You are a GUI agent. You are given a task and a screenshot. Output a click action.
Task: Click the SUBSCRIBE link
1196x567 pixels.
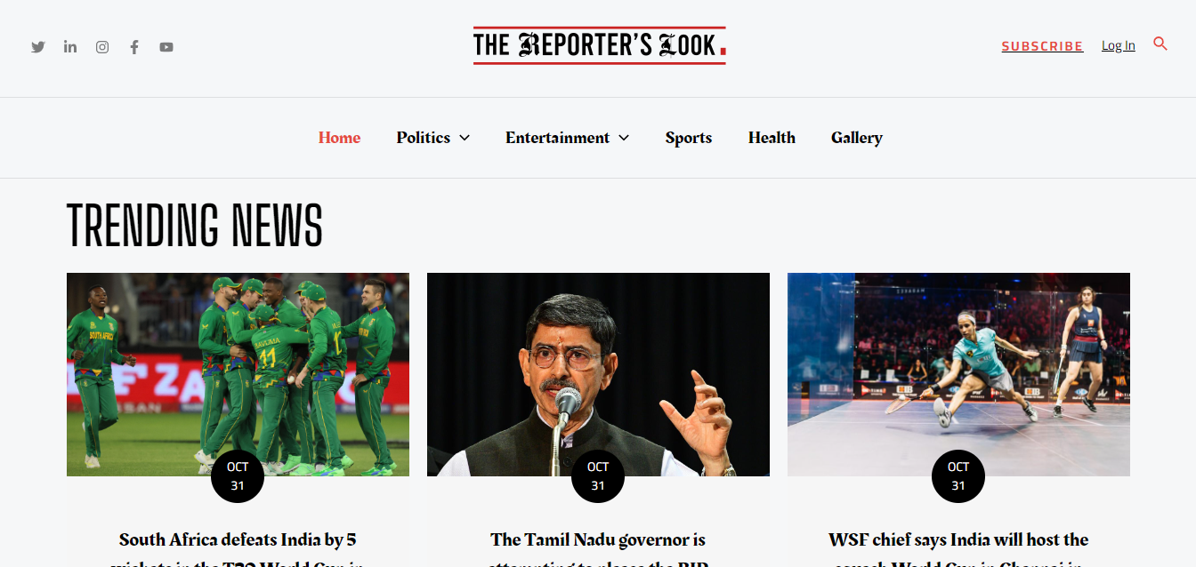point(1042,46)
